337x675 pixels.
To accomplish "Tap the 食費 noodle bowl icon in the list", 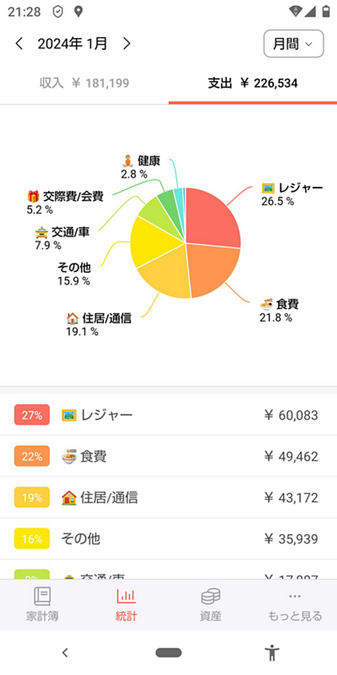I will coord(69,456).
